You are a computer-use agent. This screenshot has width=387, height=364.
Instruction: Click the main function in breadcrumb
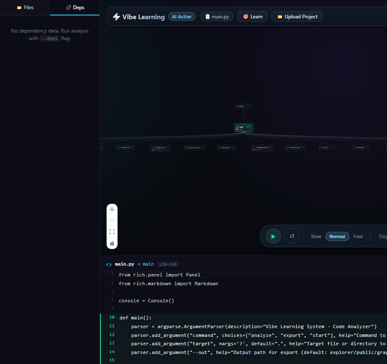click(148, 264)
